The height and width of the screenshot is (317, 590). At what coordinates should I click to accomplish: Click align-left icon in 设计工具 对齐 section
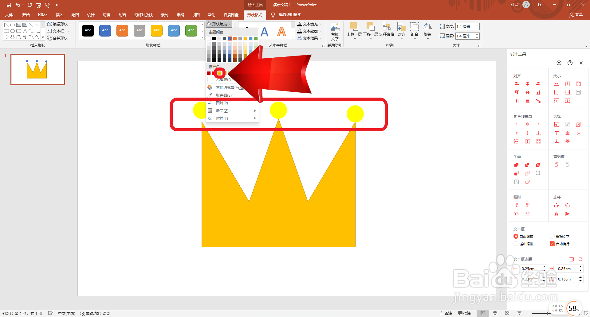(517, 84)
